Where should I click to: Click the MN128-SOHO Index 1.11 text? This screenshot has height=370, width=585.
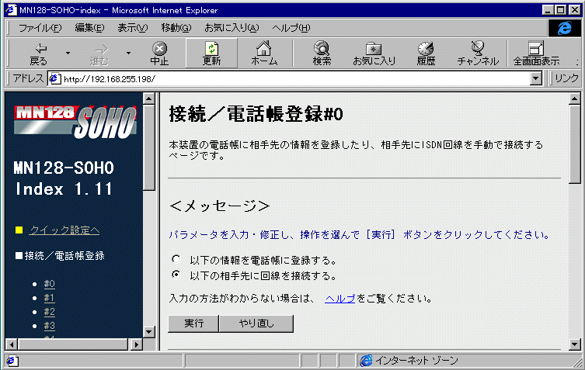[x=64, y=178]
